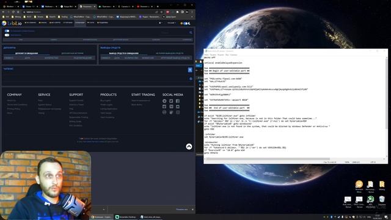
Task: Open the bell notifications dropdown
Action: [160, 23]
